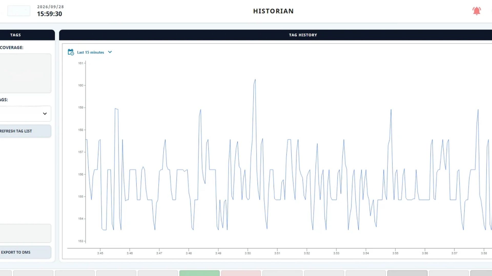Click the coverage box in Tags panel
The width and height of the screenshot is (492, 276).
(x=25, y=73)
